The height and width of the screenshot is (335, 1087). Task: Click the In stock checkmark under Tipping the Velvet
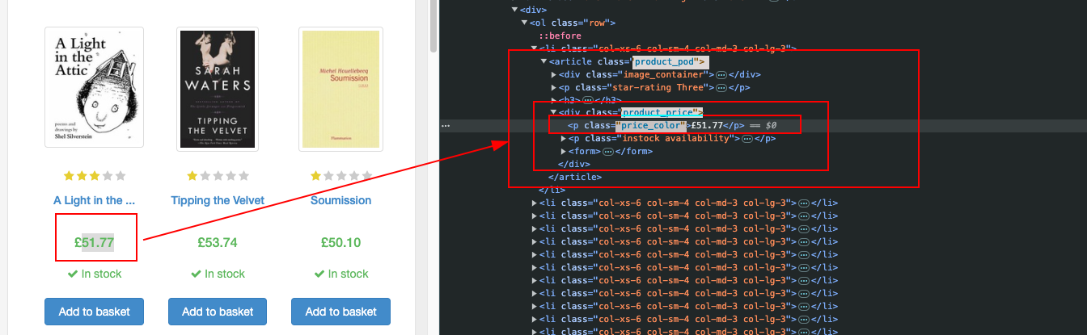pyautogui.click(x=197, y=274)
